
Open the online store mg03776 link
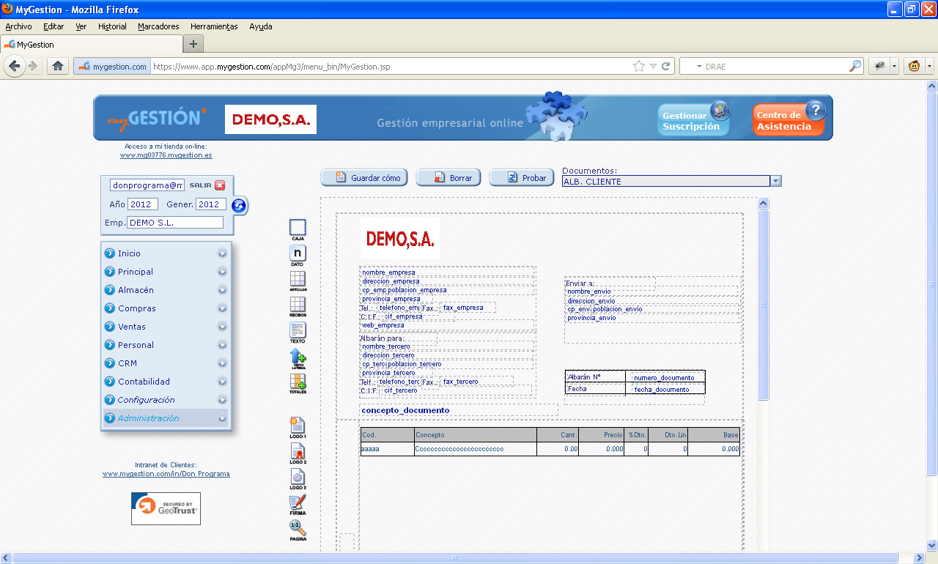pyautogui.click(x=166, y=155)
